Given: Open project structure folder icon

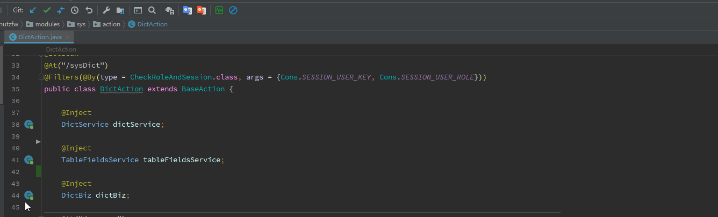Looking at the screenshot, I should click(x=120, y=10).
